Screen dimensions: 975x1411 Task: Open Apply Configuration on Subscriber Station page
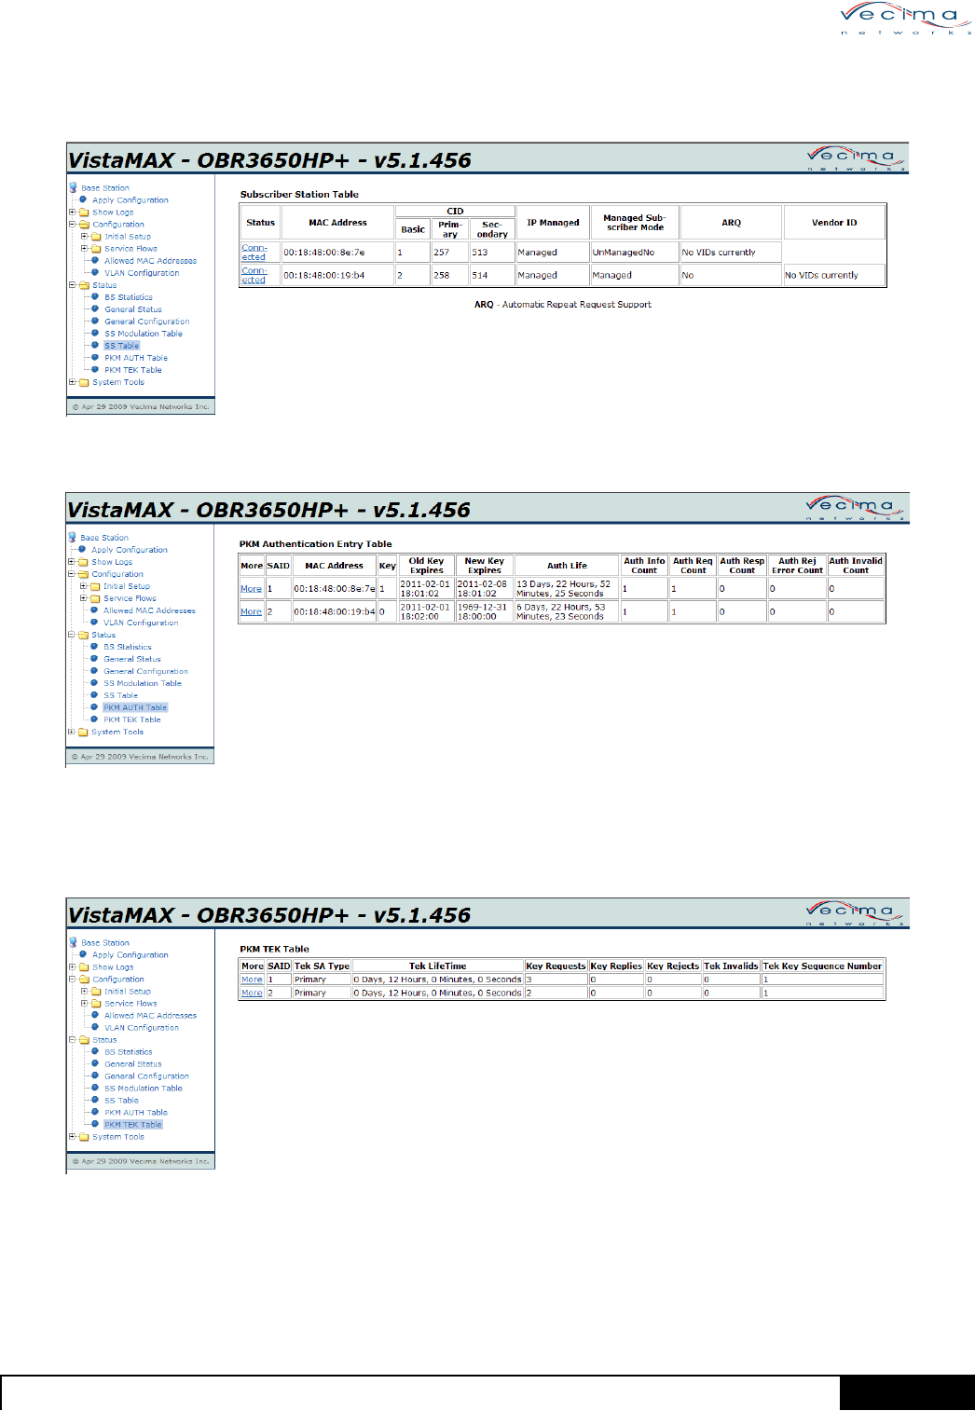click(x=130, y=200)
